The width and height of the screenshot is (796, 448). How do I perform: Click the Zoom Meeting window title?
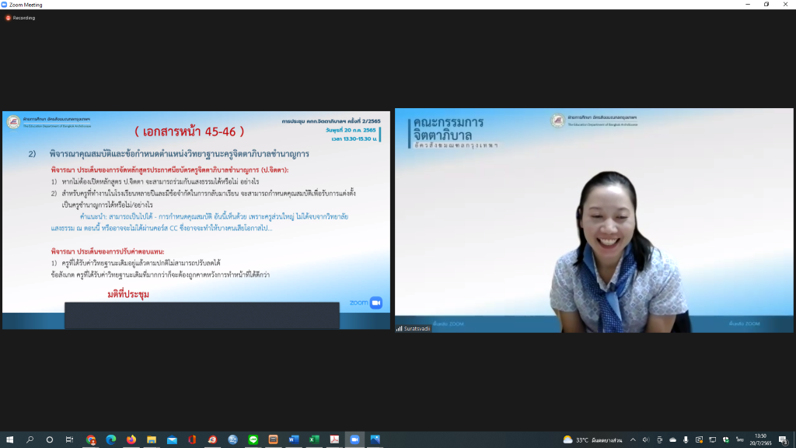tap(26, 5)
